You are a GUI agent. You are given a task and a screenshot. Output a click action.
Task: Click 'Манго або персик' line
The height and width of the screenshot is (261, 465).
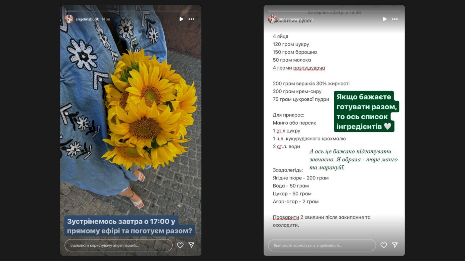point(294,123)
